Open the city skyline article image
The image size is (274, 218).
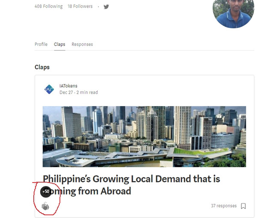(144, 137)
